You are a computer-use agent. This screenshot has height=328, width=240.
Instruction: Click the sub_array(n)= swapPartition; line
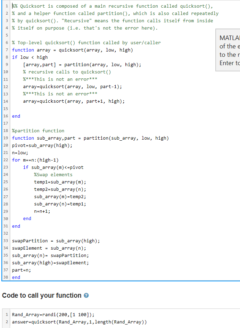(50, 256)
